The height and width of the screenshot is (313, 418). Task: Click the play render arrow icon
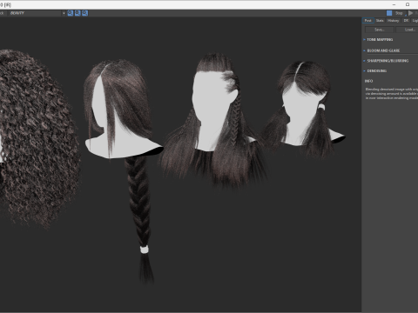click(x=410, y=13)
